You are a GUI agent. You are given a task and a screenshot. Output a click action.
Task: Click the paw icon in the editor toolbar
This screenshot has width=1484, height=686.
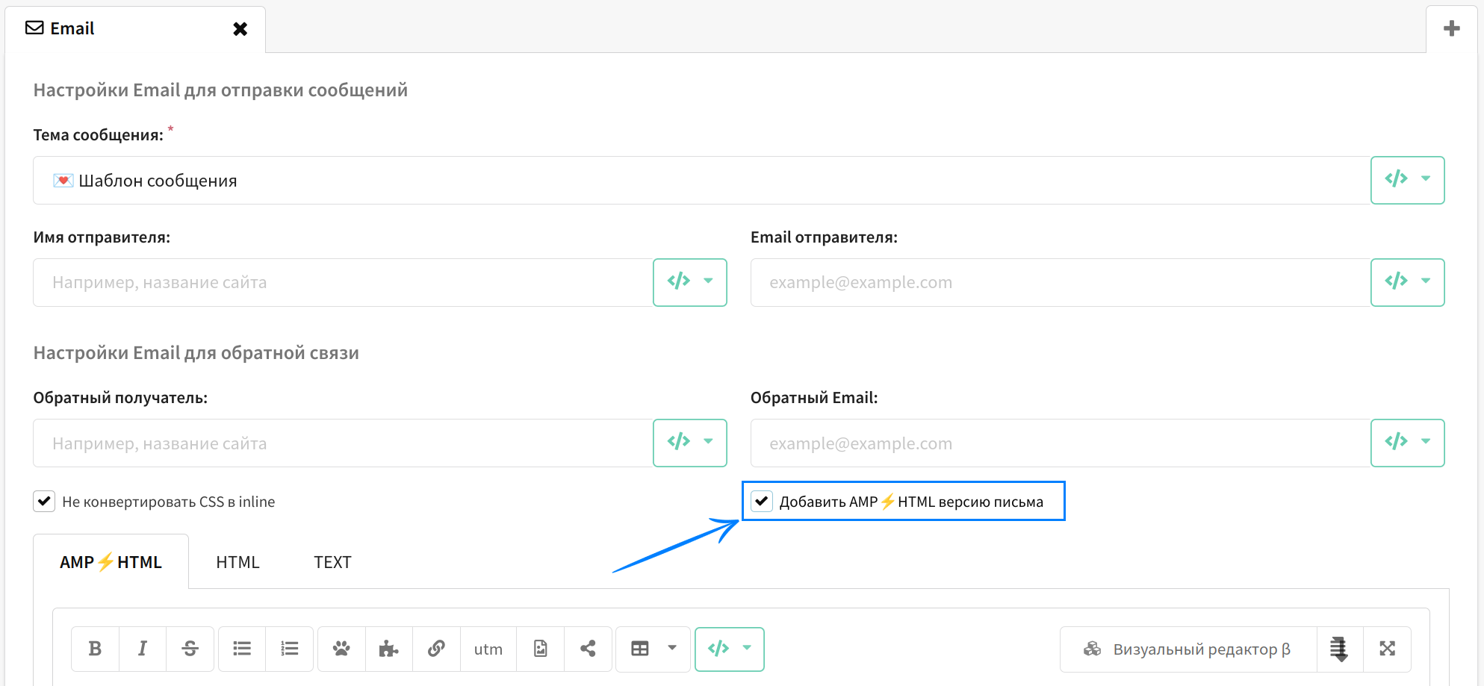(x=341, y=649)
